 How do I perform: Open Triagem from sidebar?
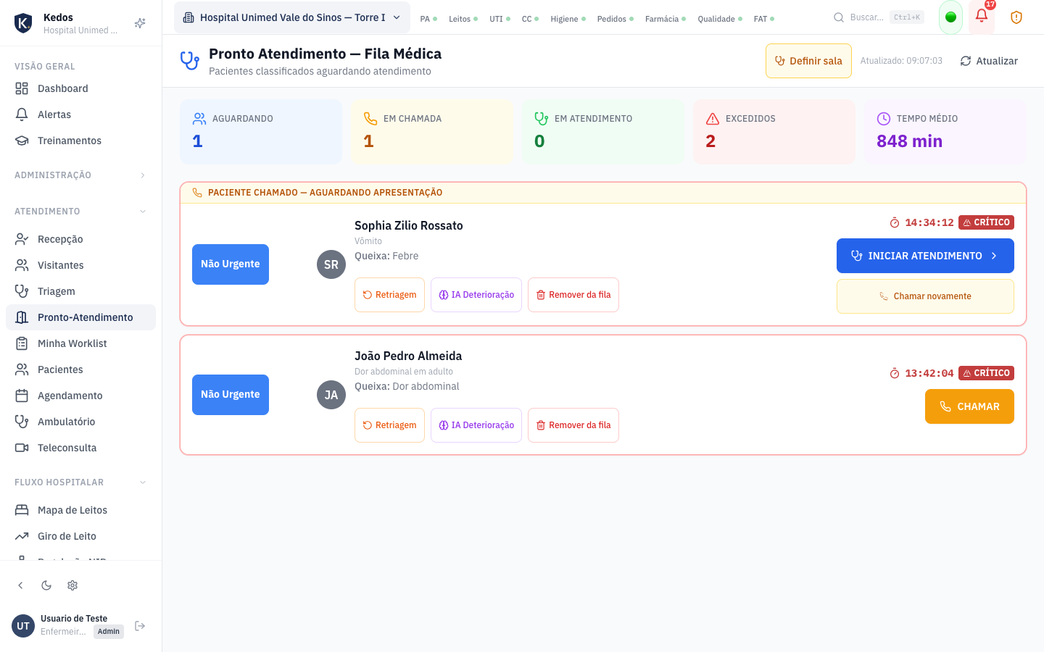click(x=80, y=291)
